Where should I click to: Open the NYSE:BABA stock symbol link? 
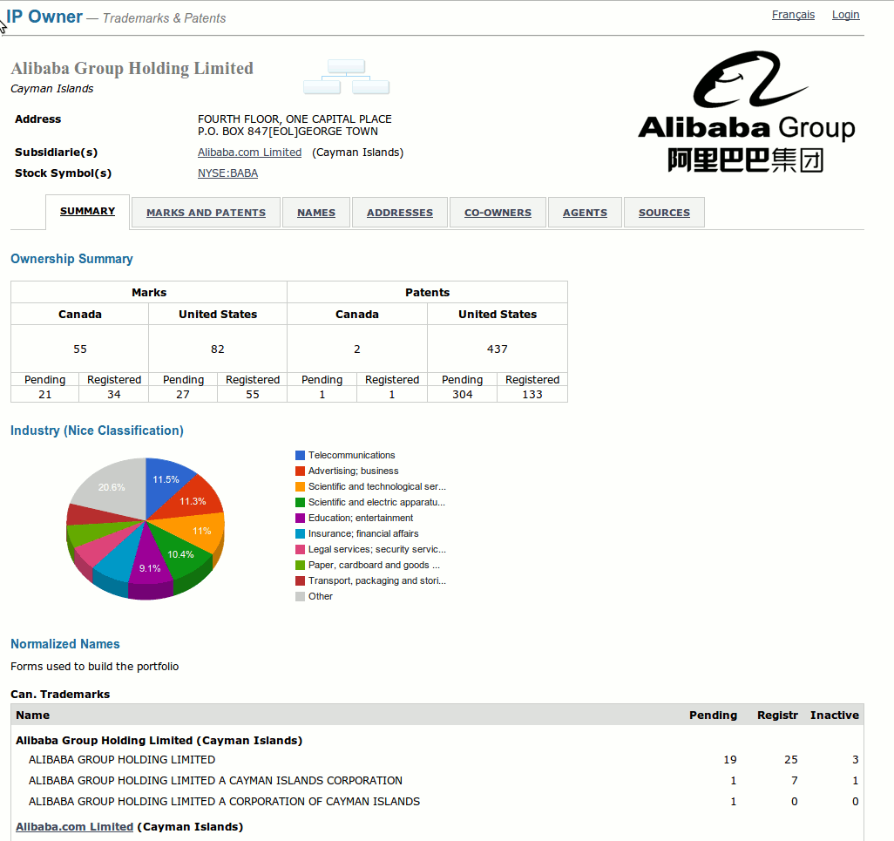tap(227, 173)
